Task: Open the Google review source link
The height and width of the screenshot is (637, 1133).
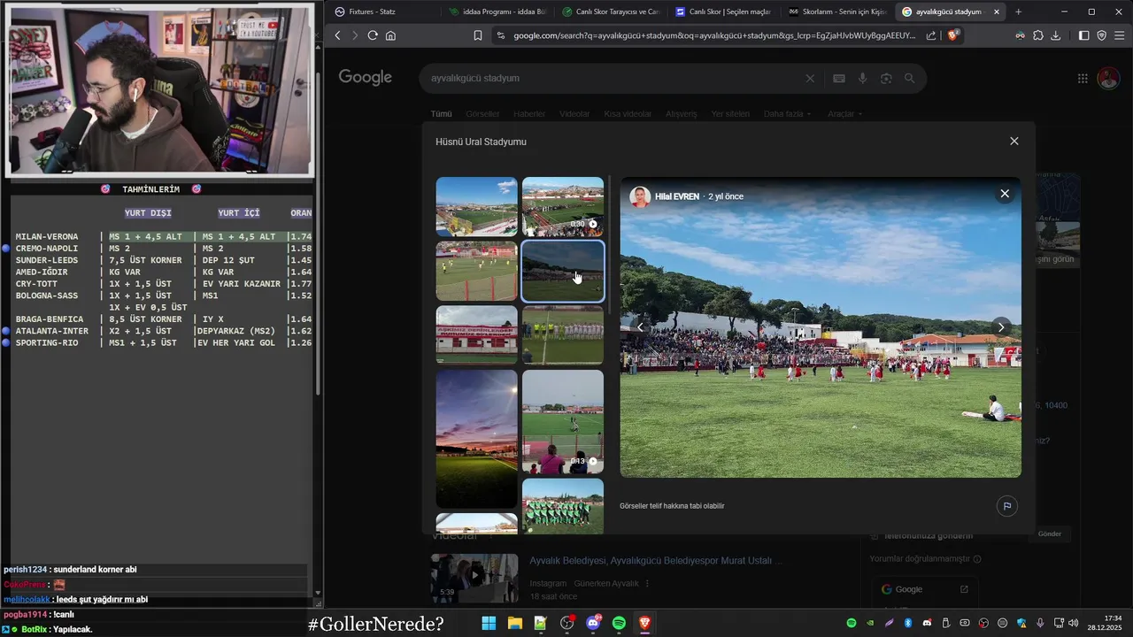Action: (x=927, y=589)
